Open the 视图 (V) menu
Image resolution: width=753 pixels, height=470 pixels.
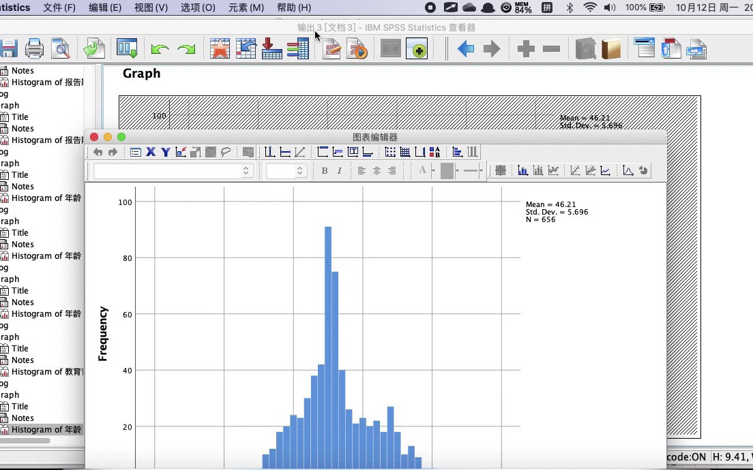151,7
